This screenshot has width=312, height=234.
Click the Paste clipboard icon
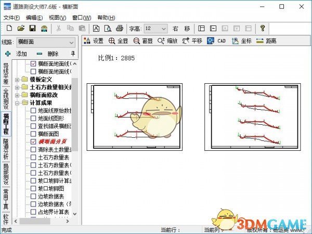82,28
